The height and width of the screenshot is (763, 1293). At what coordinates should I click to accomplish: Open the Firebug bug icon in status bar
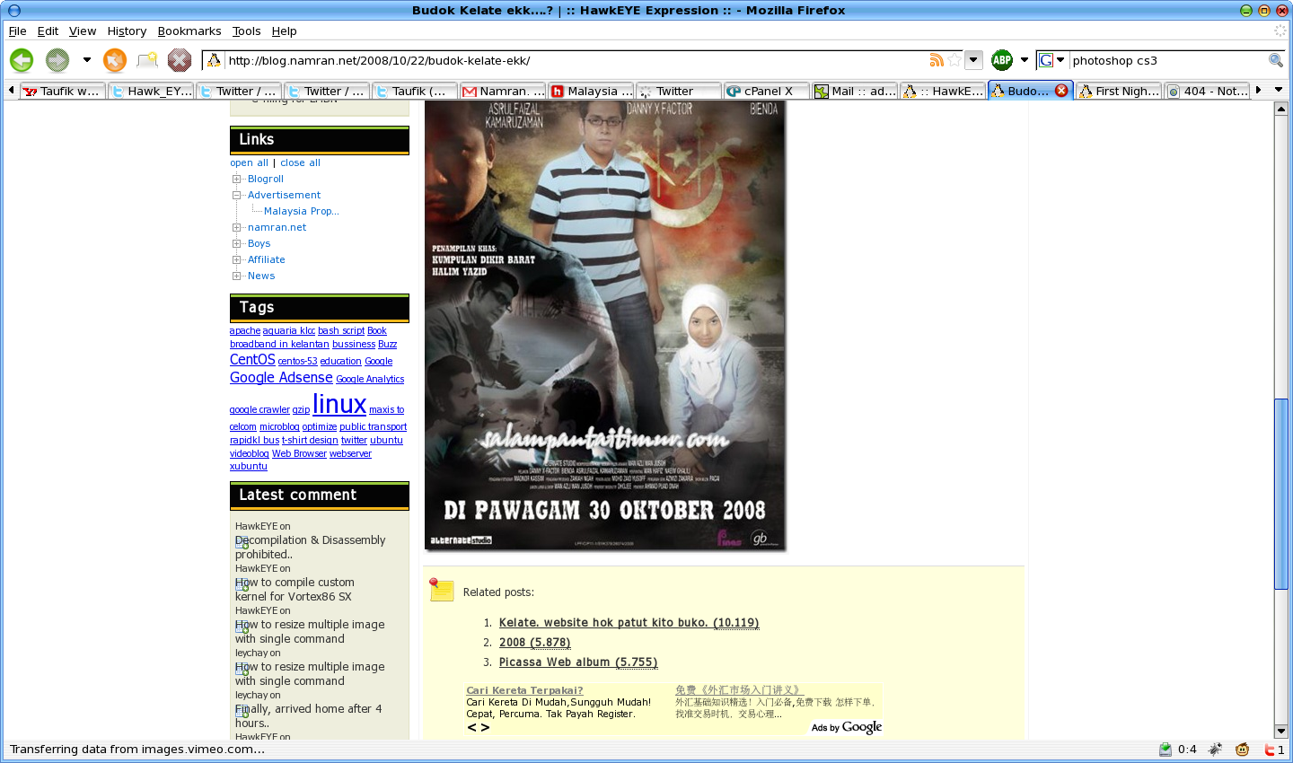[x=1215, y=750]
